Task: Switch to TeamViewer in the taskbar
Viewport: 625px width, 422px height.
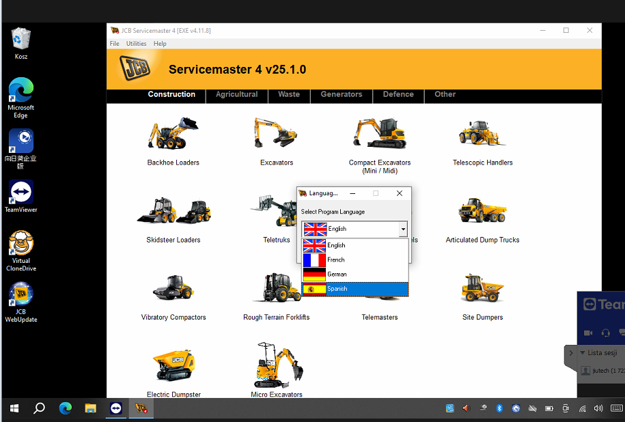Action: click(116, 408)
